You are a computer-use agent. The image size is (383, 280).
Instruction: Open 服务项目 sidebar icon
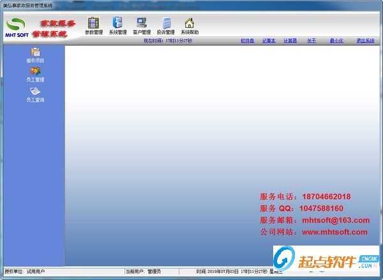pos(35,52)
